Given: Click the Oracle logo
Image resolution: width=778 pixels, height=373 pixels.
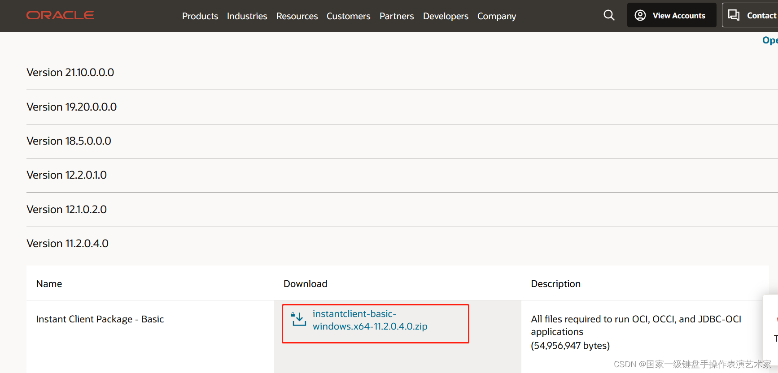Looking at the screenshot, I should coord(60,15).
